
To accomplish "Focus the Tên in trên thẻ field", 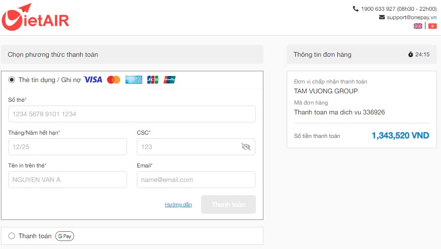I will (x=67, y=180).
